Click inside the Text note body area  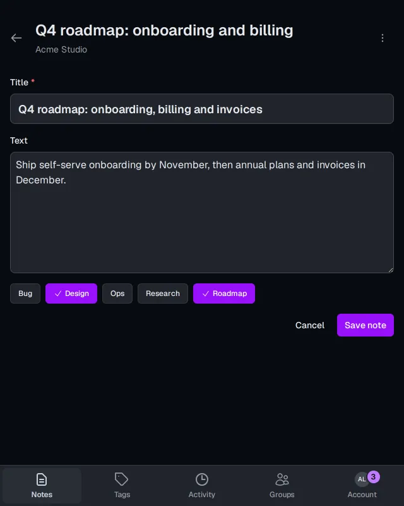point(202,213)
